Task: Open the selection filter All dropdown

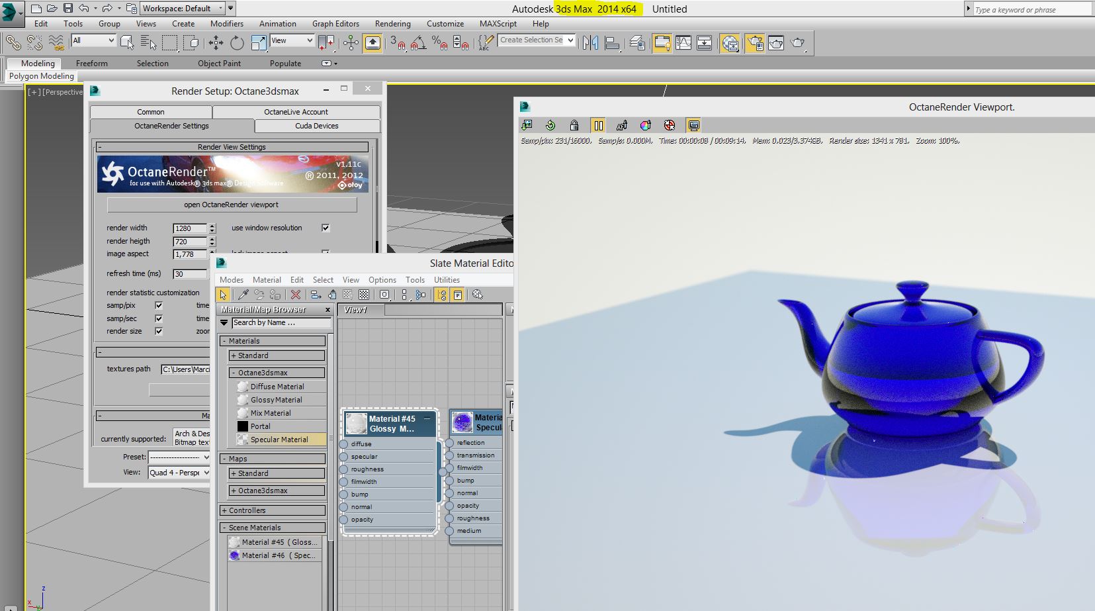Action: click(93, 40)
